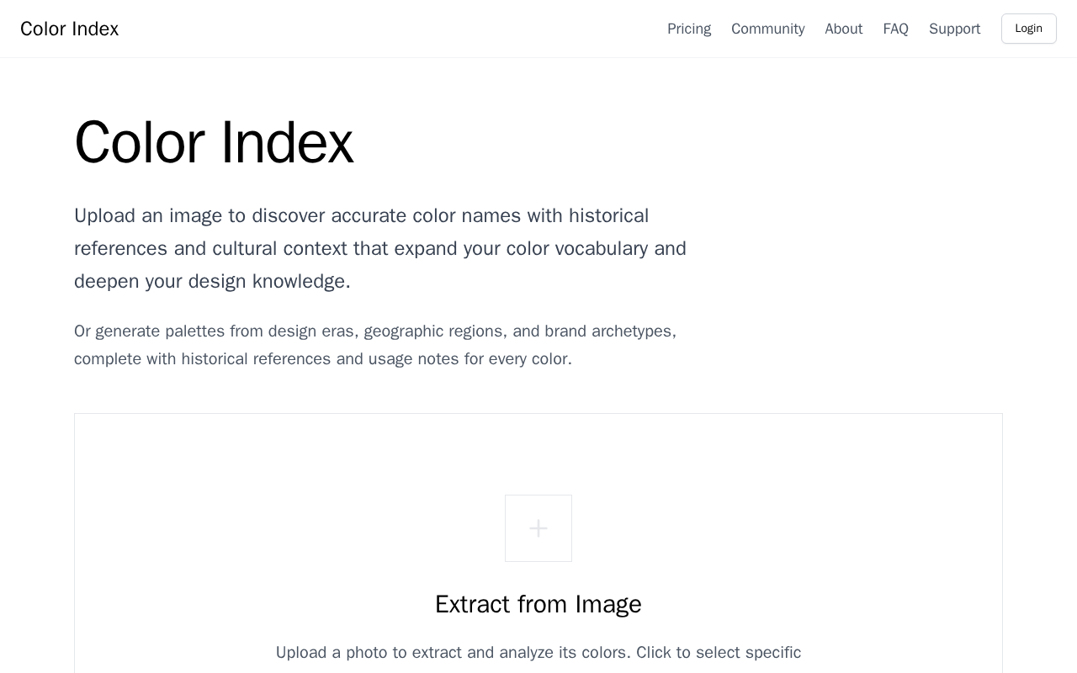The width and height of the screenshot is (1077, 673).
Task: Navigate to the FAQ page
Action: click(x=895, y=29)
